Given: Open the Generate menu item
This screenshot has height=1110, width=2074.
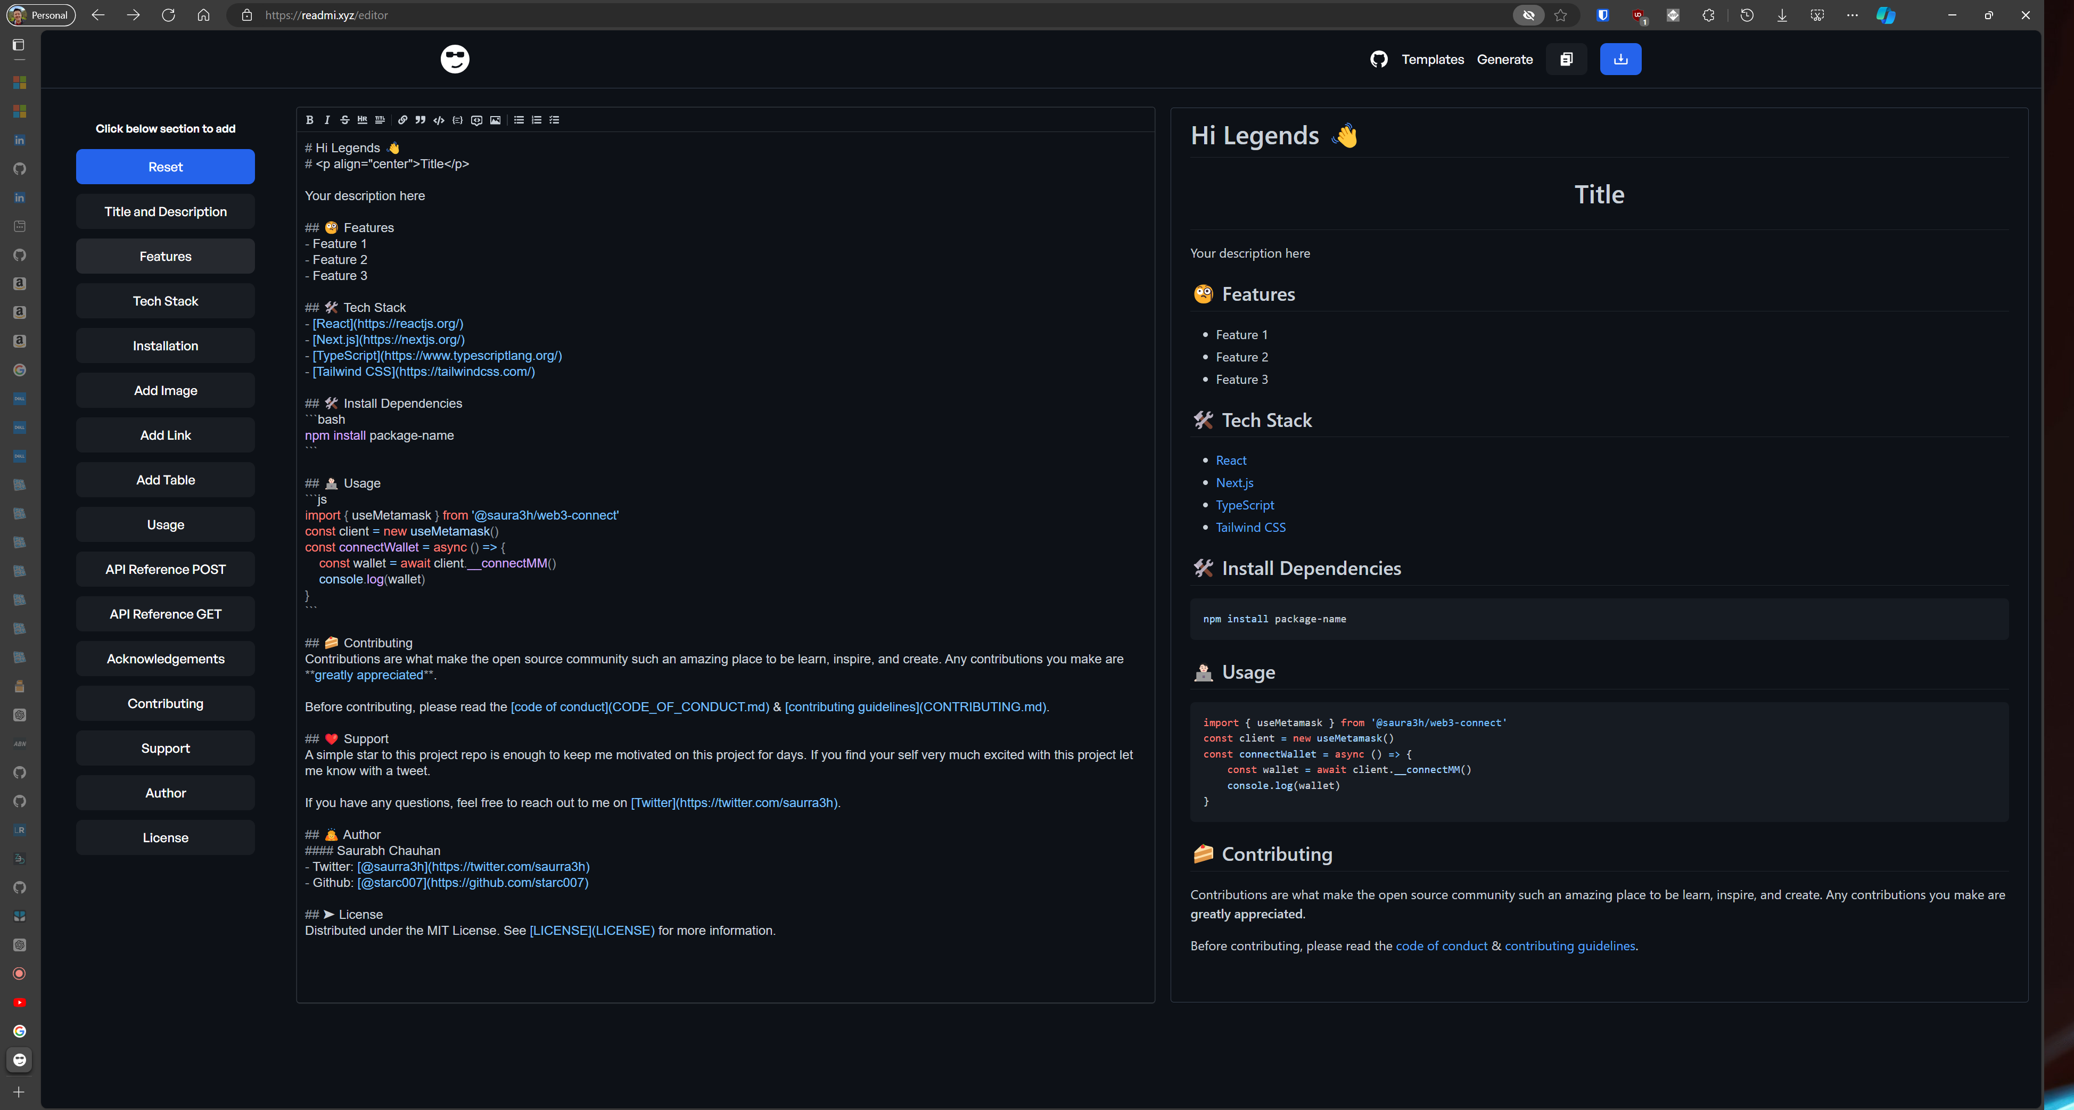Looking at the screenshot, I should coord(1504,59).
